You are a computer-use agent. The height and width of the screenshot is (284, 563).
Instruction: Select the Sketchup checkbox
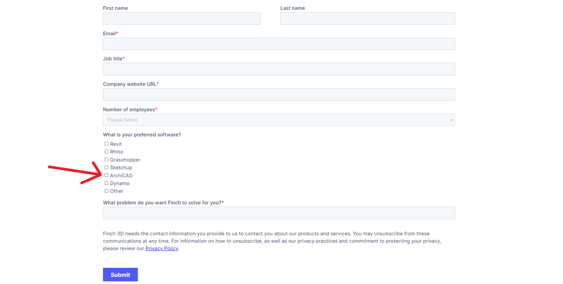(x=106, y=168)
